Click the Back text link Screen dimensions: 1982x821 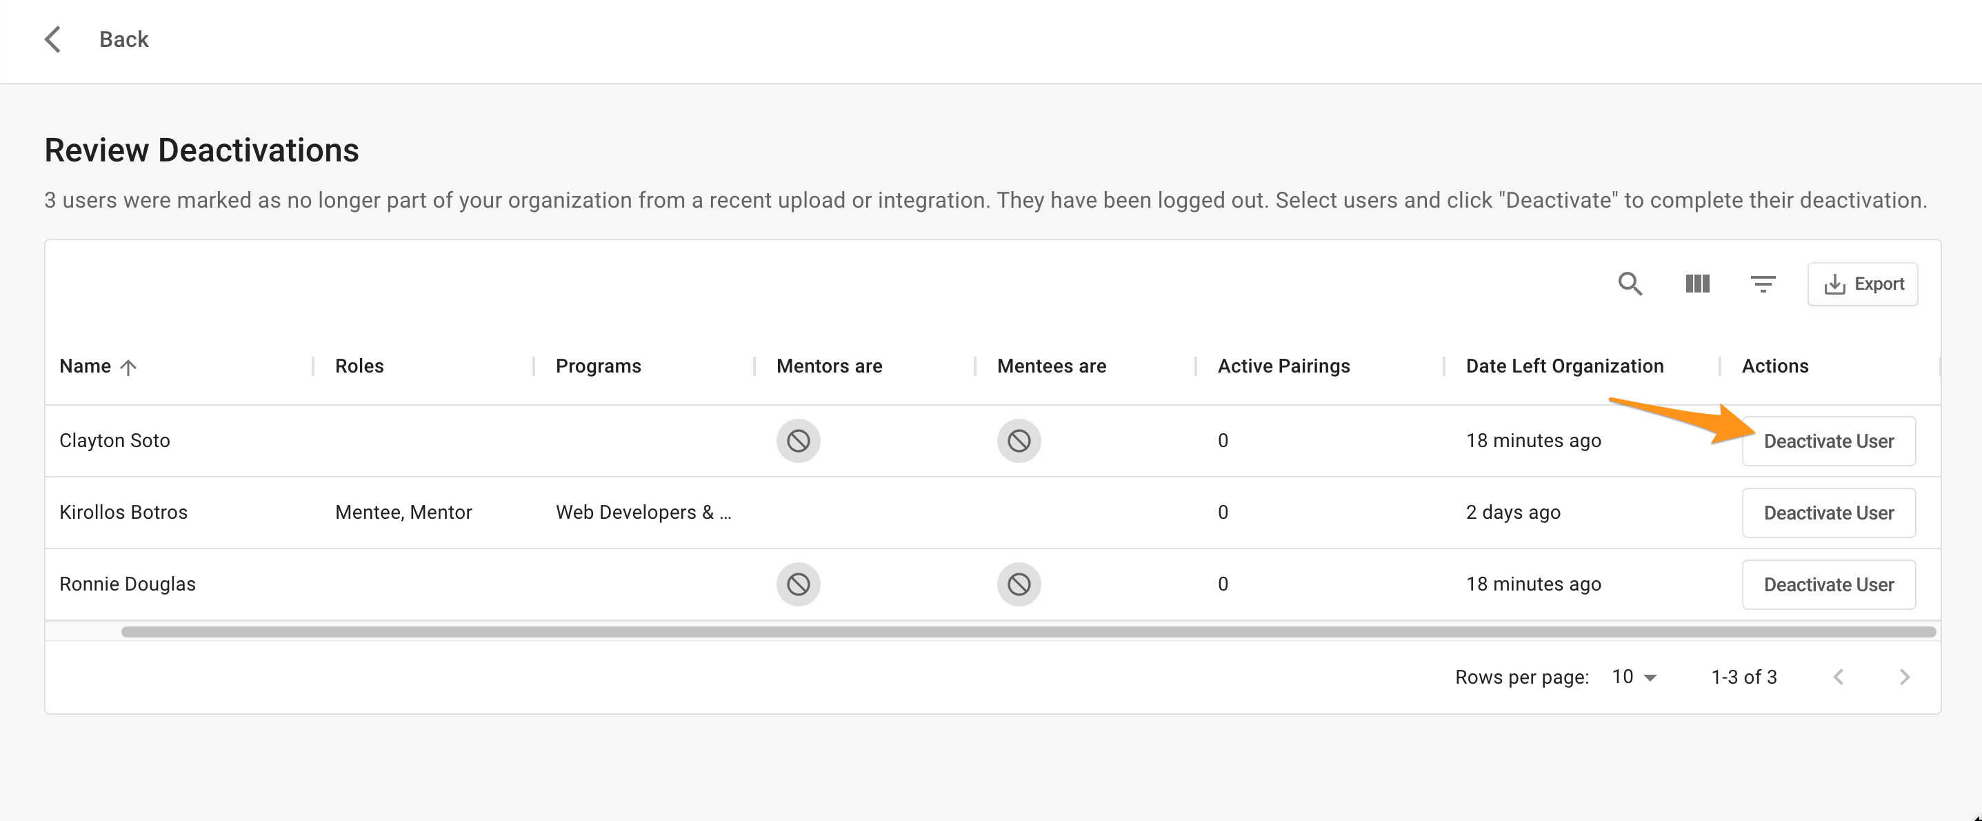tap(123, 39)
